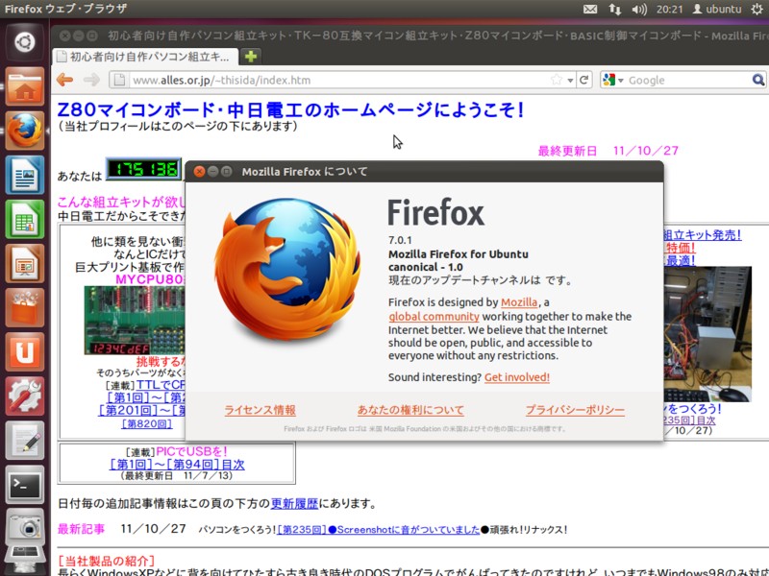Screen dimensions: 769x576
Task: Open the Ubuntu One launcher icon
Action: tap(25, 351)
